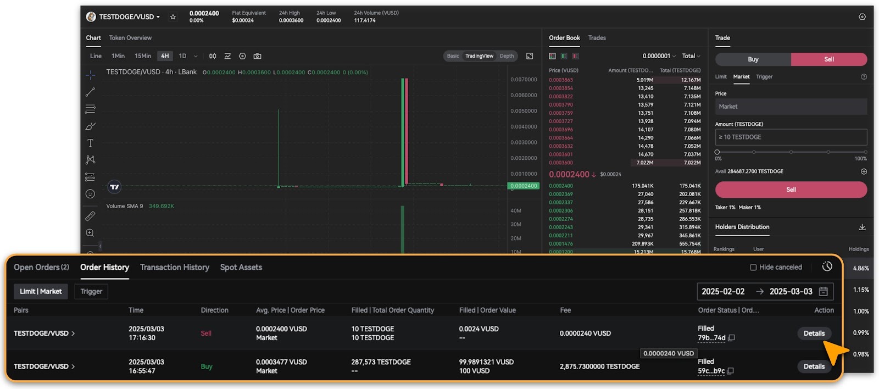Switch trade side to Buy
Viewport: 879px width, 389px height.
click(x=753, y=59)
